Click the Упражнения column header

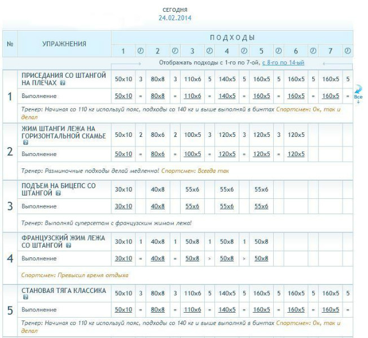[x=64, y=43]
